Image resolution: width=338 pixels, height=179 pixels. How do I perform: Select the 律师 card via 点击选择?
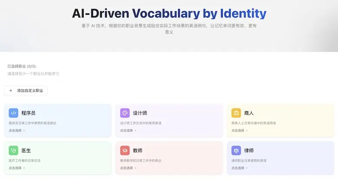pyautogui.click(x=240, y=168)
